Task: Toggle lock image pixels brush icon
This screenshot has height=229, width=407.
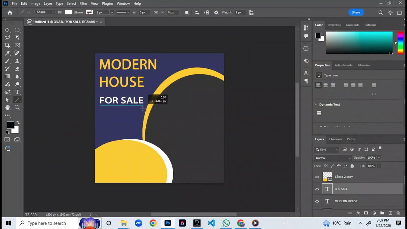Action: coord(332,166)
